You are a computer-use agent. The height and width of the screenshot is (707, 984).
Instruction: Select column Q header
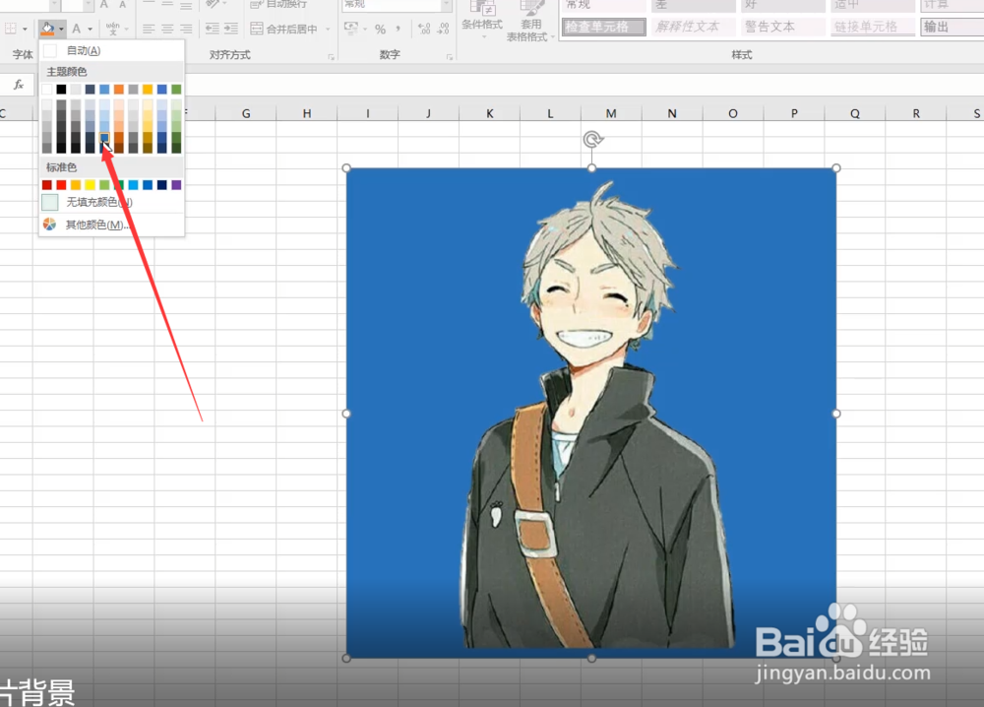pyautogui.click(x=855, y=113)
